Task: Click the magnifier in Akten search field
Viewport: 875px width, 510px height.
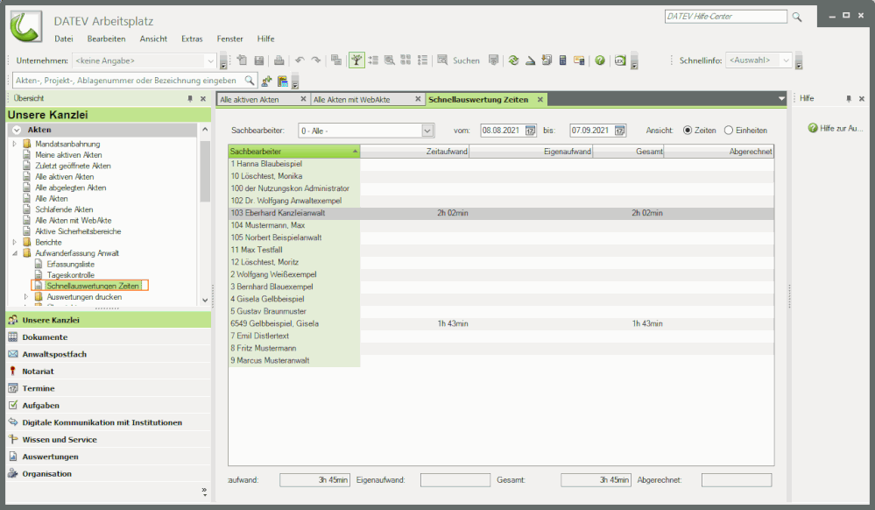Action: click(250, 81)
